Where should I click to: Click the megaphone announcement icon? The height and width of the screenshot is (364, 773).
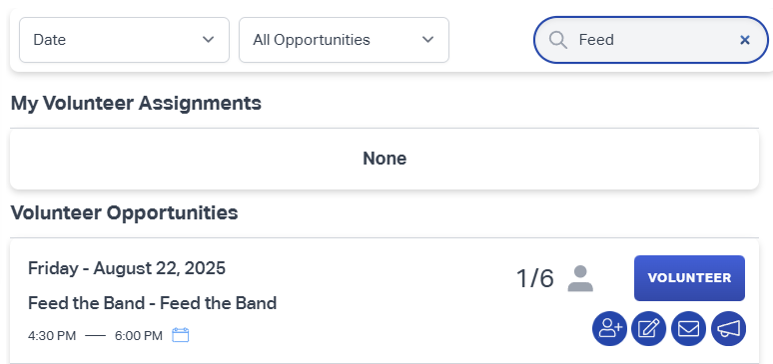pyautogui.click(x=729, y=328)
